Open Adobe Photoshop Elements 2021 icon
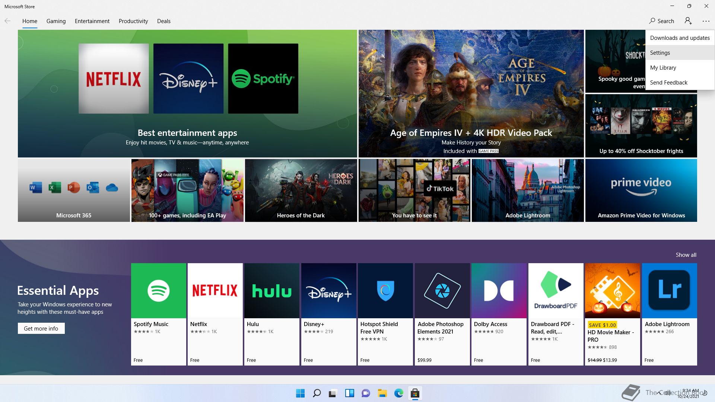The height and width of the screenshot is (402, 715). tap(442, 291)
